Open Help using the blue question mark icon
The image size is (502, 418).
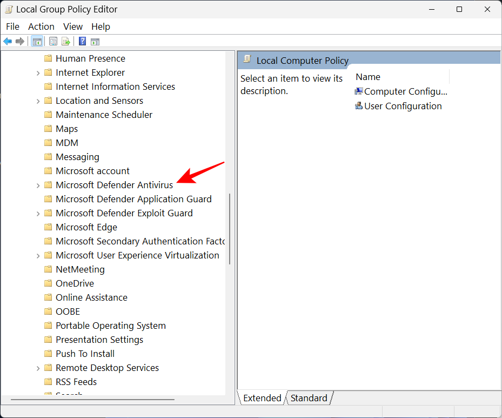tap(82, 41)
